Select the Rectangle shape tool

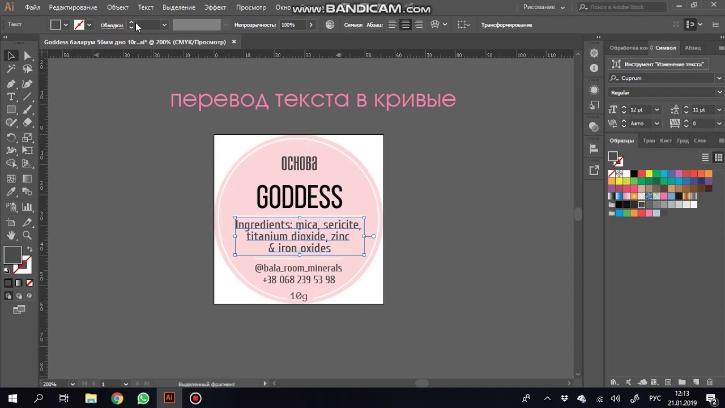(x=11, y=110)
